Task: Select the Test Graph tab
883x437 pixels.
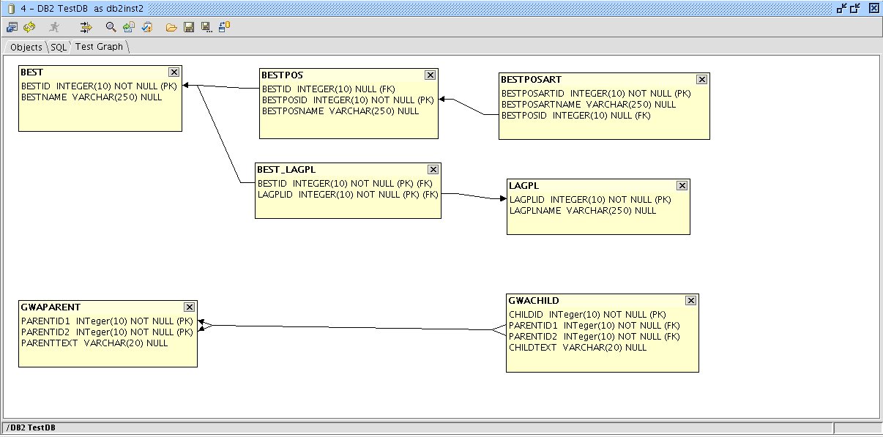Action: tap(99, 46)
